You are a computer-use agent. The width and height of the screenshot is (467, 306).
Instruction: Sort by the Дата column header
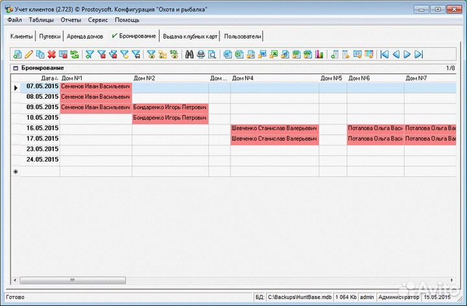pyautogui.click(x=48, y=79)
